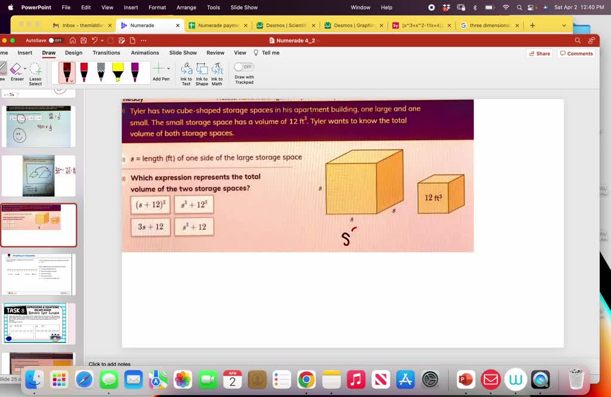Open the Undo history dropdown
Image resolution: width=611 pixels, height=397 pixels.
point(102,41)
